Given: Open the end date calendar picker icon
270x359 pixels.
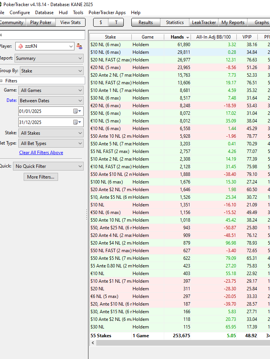Looking at the screenshot, I should click(77, 122).
